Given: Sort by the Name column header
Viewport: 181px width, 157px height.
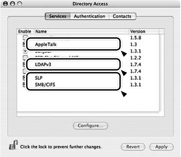Looking at the screenshot, I should [x=81, y=31].
